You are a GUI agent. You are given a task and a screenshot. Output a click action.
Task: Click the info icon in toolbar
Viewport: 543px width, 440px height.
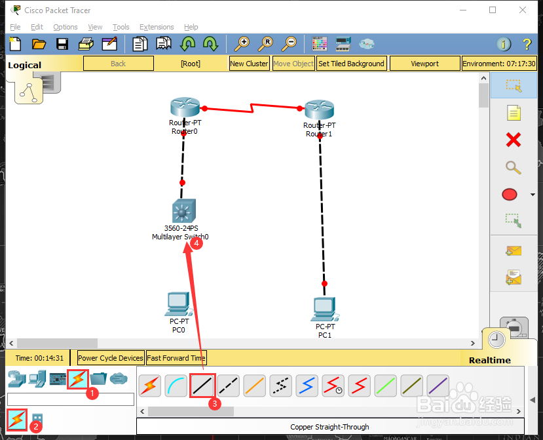coord(504,45)
